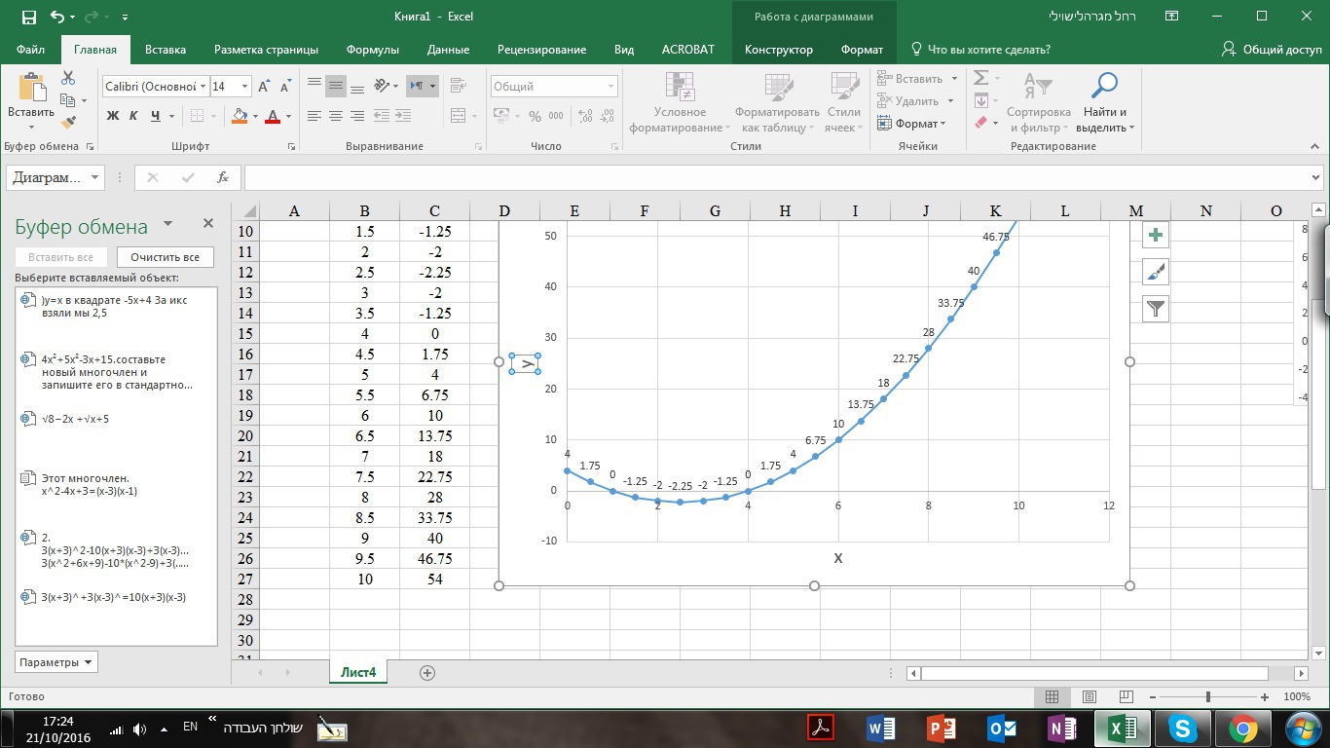
Task: Open the Параметры dropdown in clipboard pane
Action: point(56,662)
